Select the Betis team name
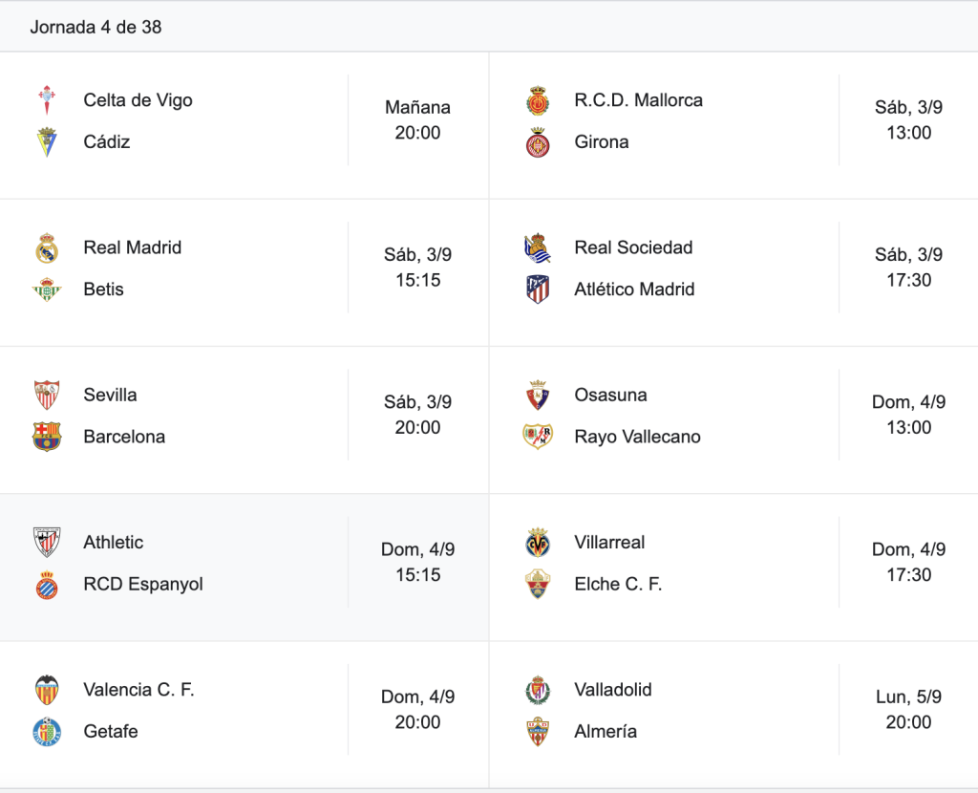The height and width of the screenshot is (793, 978). pos(103,289)
